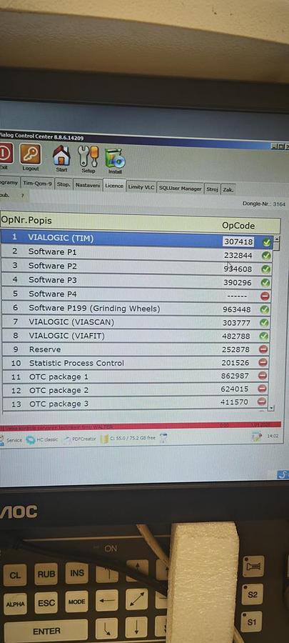Open the SQLUser Manager tab
This screenshot has height=643, width=289.
(180, 189)
